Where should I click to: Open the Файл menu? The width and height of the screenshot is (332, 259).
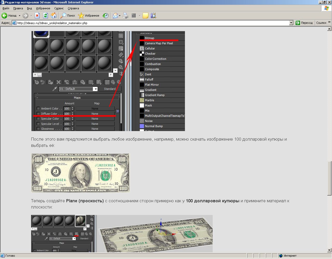coord(6,8)
